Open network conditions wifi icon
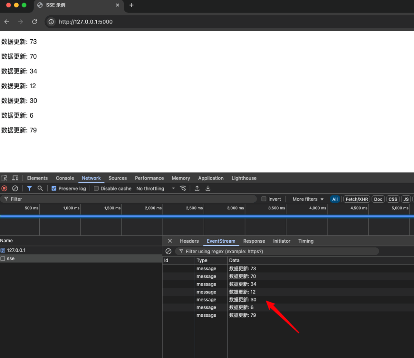 coord(183,189)
